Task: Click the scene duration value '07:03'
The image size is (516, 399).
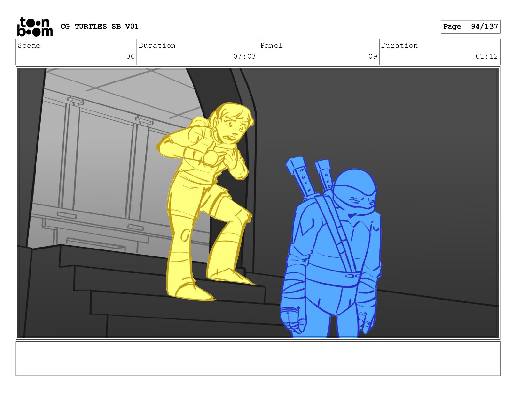Action: [244, 56]
